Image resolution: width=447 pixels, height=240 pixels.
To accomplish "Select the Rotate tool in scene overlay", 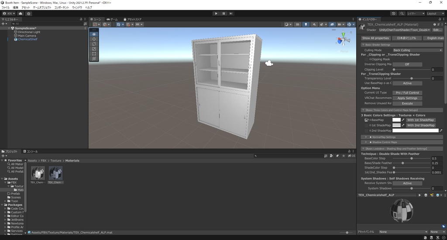I will pos(94,44).
